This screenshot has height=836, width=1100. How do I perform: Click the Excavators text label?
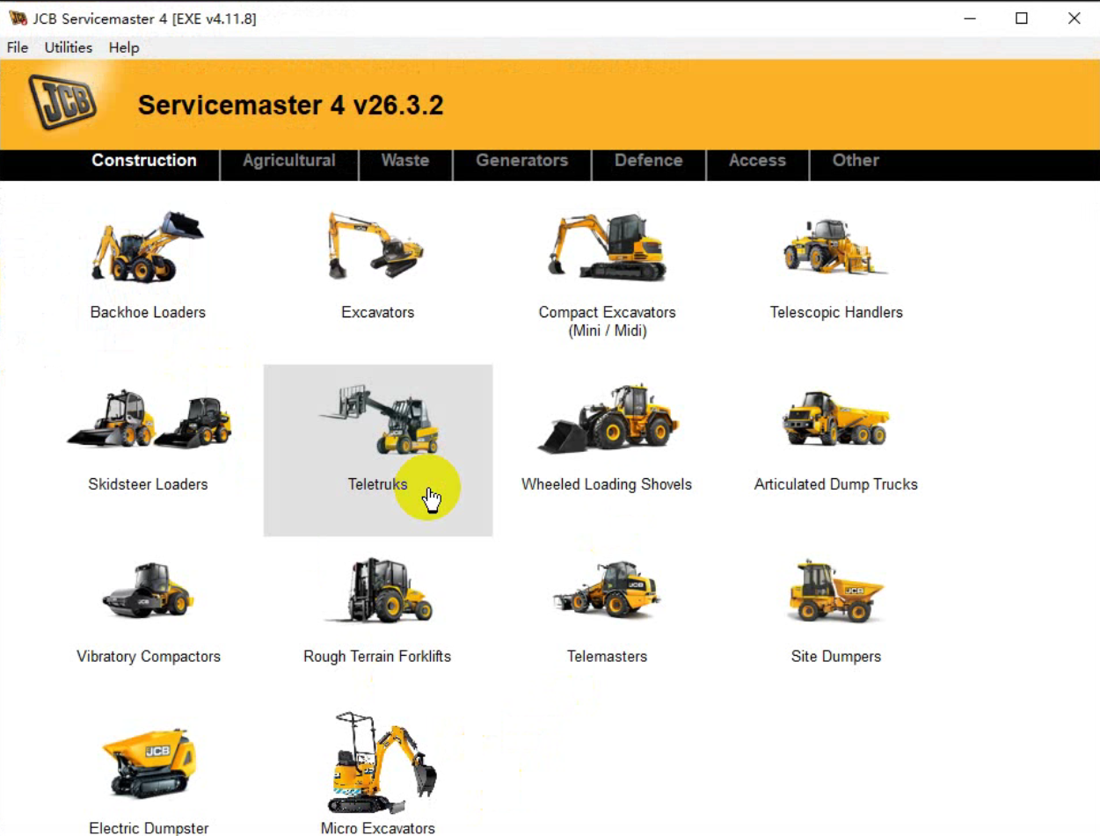378,312
